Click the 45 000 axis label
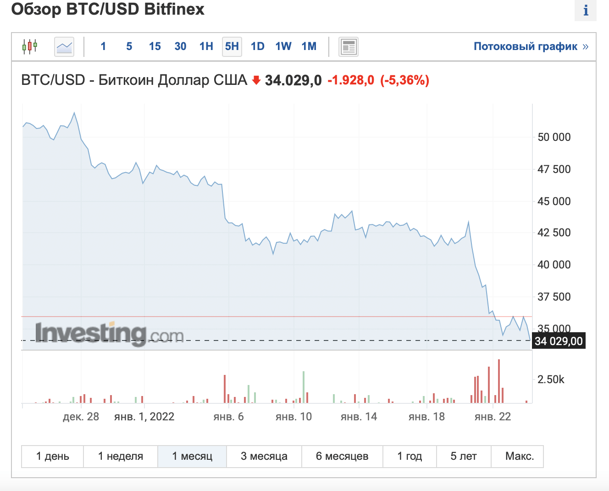 point(554,201)
